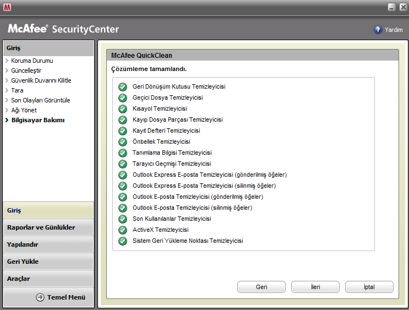Switch to highlighted Giriş tab at the bottom of the sidebar

48,210
